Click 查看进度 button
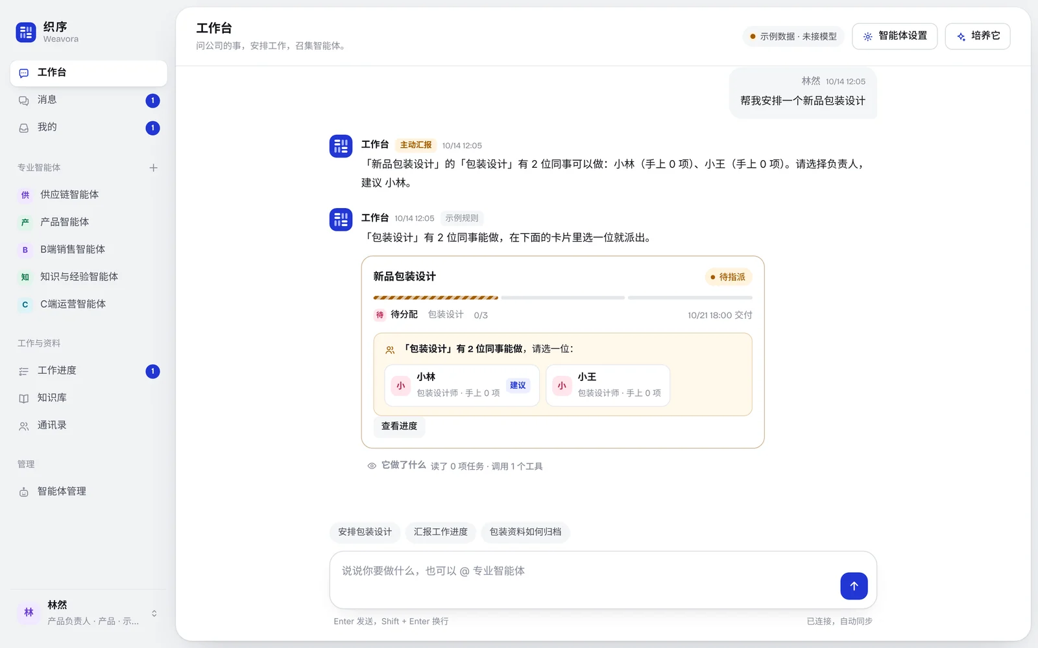Screen dimensions: 1038x648 (x=399, y=426)
